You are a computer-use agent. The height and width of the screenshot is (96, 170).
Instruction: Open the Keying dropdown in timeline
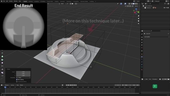(x=13, y=85)
